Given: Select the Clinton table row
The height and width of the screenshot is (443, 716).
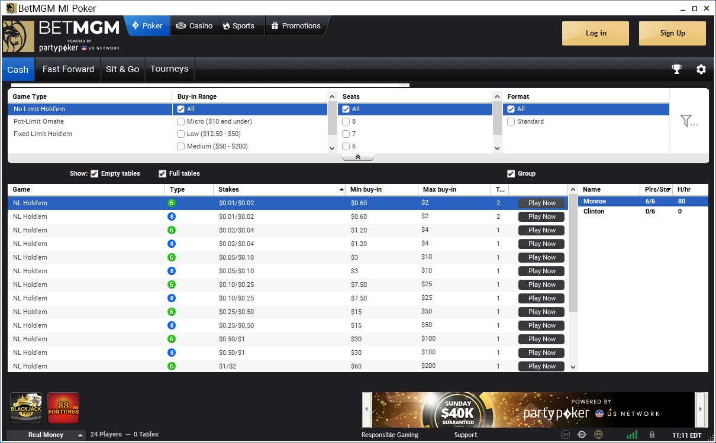Looking at the screenshot, I should pyautogui.click(x=643, y=211).
